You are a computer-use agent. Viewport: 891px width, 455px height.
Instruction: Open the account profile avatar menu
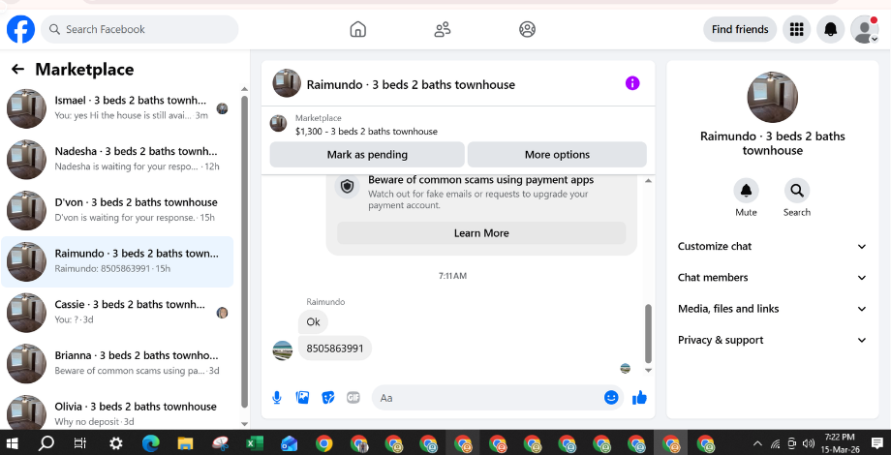pyautogui.click(x=865, y=29)
